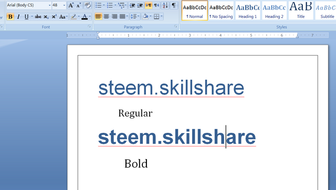Viewport: 336px width, 190px height.
Task: Click the Clear Formatting icon
Action: pyautogui.click(x=88, y=5)
